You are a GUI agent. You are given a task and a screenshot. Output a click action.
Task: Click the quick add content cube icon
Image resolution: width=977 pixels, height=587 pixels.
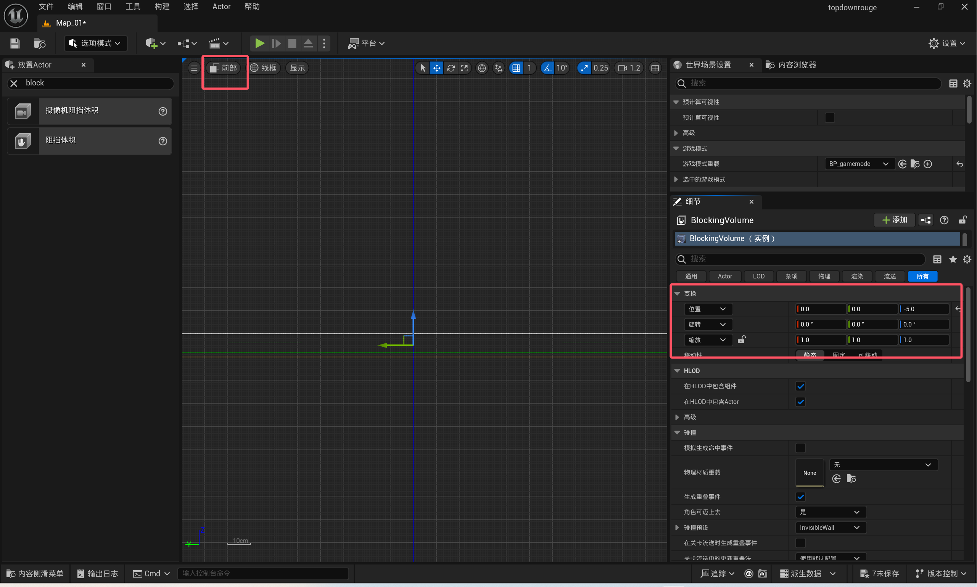click(155, 43)
